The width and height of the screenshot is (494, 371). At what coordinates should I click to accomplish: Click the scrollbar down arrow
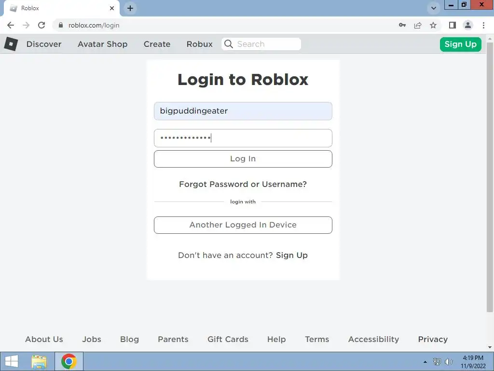(490, 347)
